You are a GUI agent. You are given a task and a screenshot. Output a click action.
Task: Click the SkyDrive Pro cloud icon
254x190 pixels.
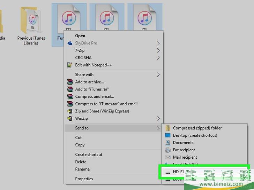point(69,43)
